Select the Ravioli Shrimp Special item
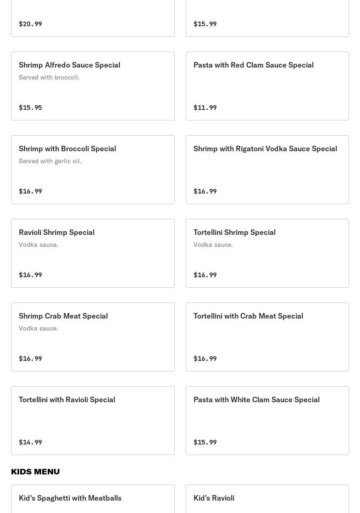This screenshot has height=513, width=360. pyautogui.click(x=93, y=253)
